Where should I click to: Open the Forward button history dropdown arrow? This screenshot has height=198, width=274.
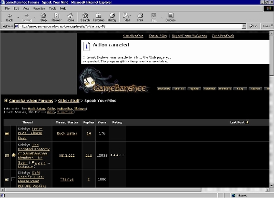[x=35, y=18]
